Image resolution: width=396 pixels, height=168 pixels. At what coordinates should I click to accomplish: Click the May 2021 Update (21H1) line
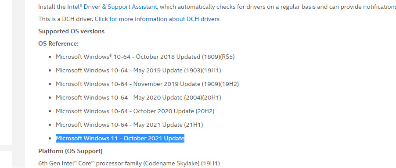[130, 125]
